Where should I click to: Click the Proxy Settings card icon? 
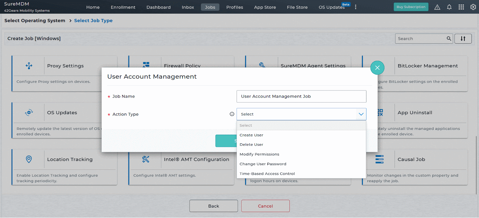pyautogui.click(x=29, y=66)
